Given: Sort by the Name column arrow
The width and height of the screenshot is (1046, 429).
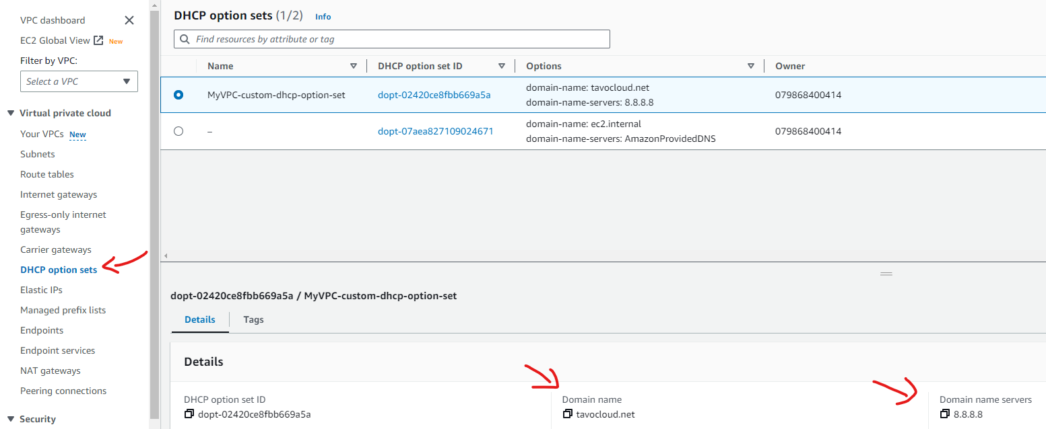Looking at the screenshot, I should coord(354,66).
